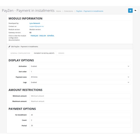Go to Home in breadcrumb

click(59, 11)
